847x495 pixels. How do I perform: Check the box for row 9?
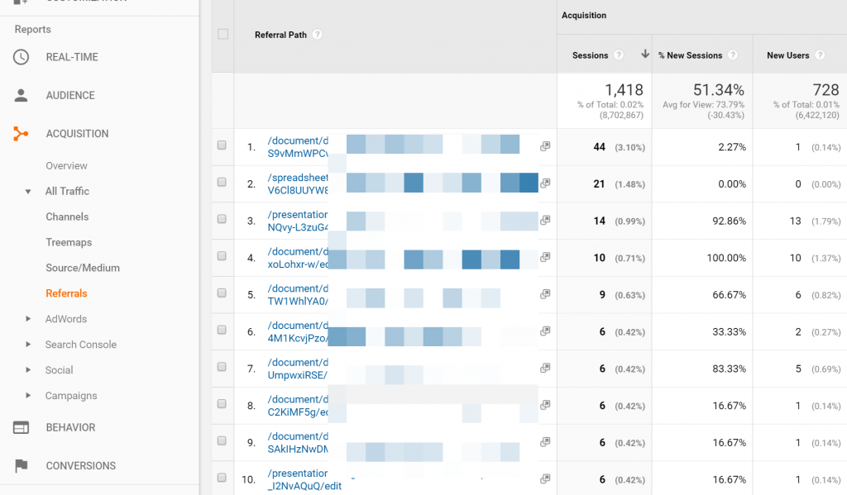pyautogui.click(x=222, y=441)
